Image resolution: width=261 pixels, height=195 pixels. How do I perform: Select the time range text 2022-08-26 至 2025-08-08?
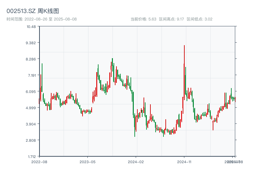pos(42,19)
